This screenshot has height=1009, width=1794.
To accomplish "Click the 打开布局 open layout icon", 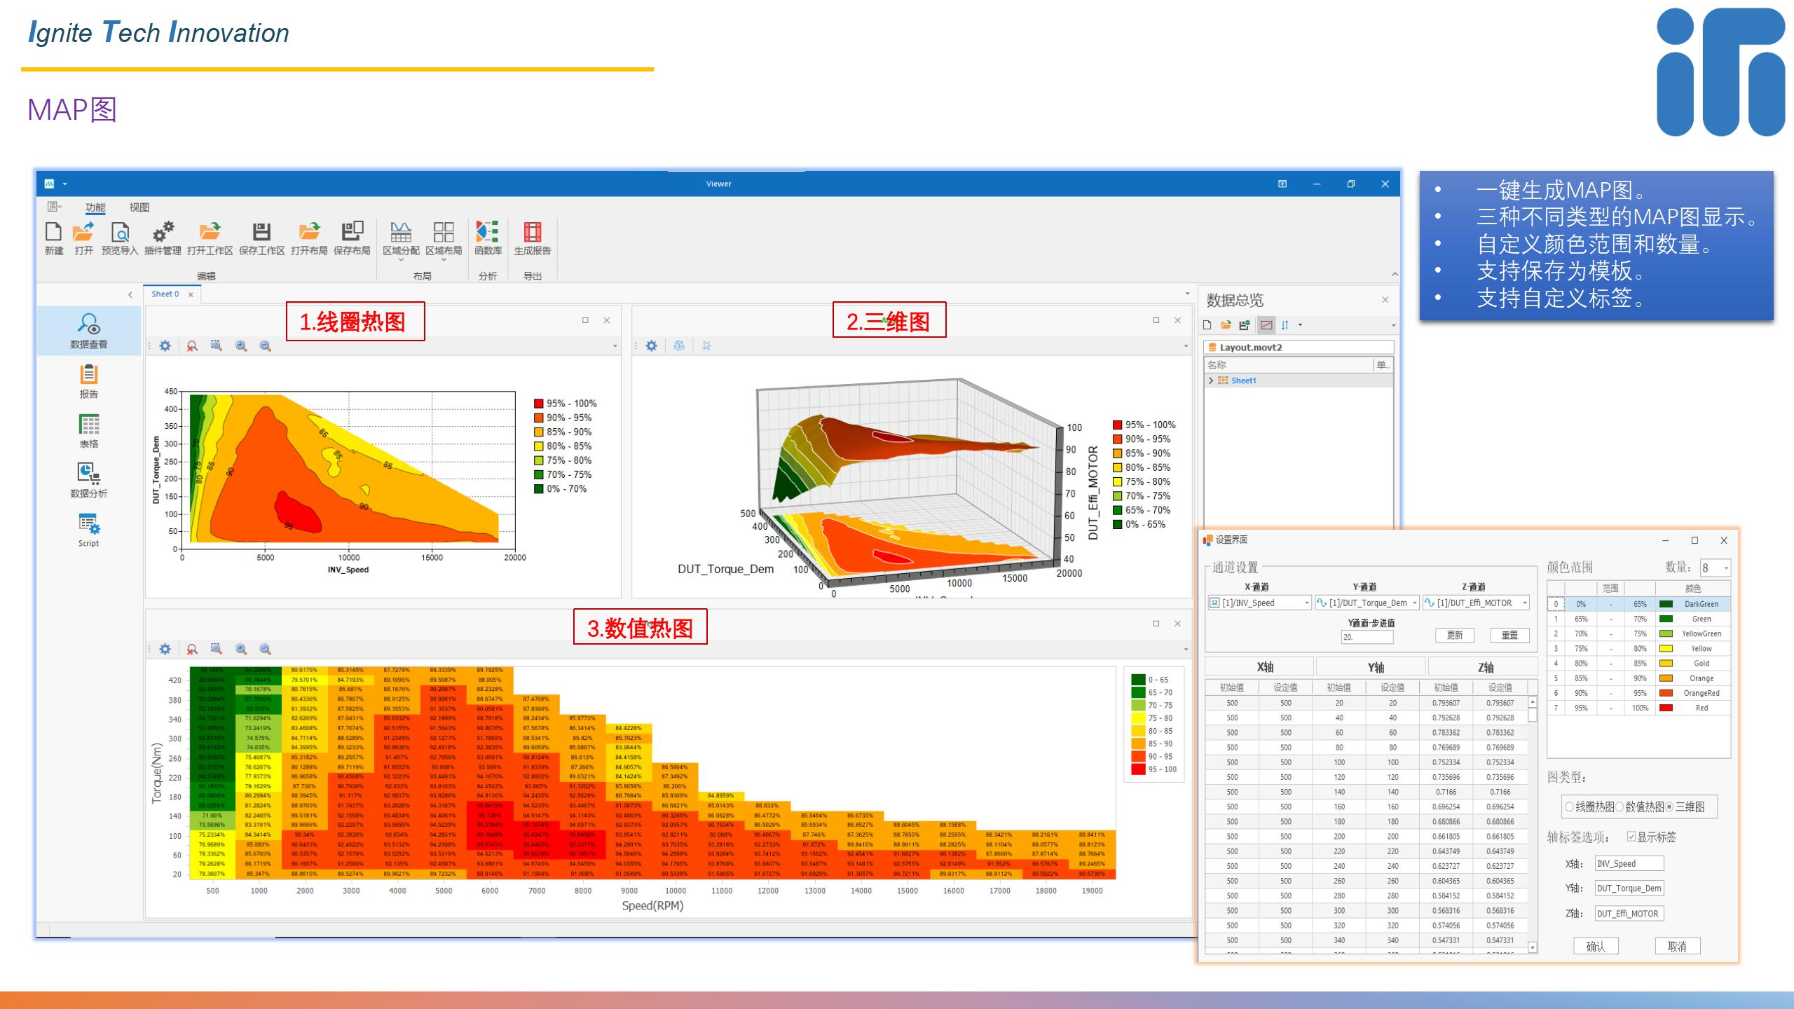I will click(x=309, y=232).
